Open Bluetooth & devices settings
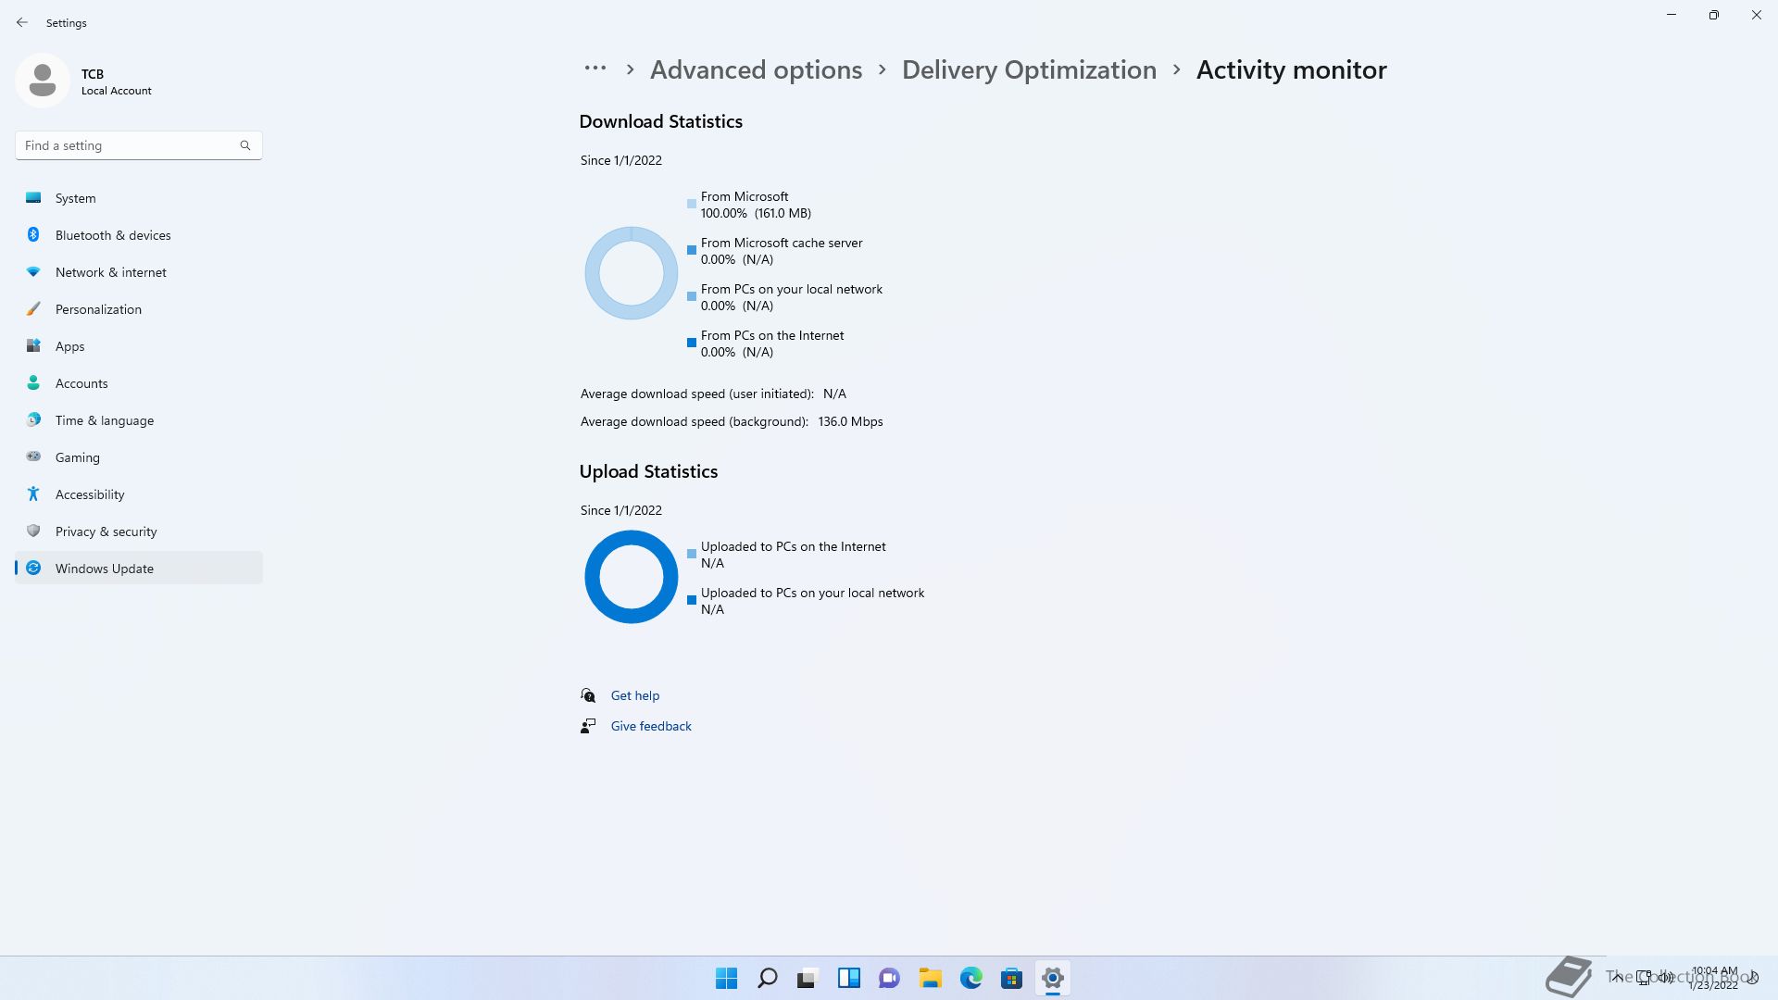Viewport: 1778px width, 1000px height. [112, 235]
